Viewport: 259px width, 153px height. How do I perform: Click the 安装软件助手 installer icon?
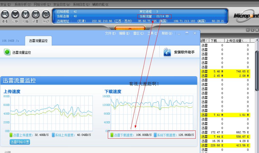[x=167, y=52]
